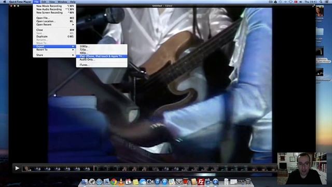Viewport: 332px width, 187px height.
Task: Launch FileZilla from the Dock
Action: tap(201, 182)
